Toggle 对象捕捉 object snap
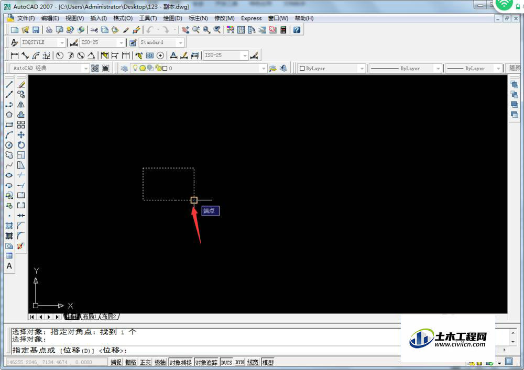The image size is (524, 370). pos(180,362)
